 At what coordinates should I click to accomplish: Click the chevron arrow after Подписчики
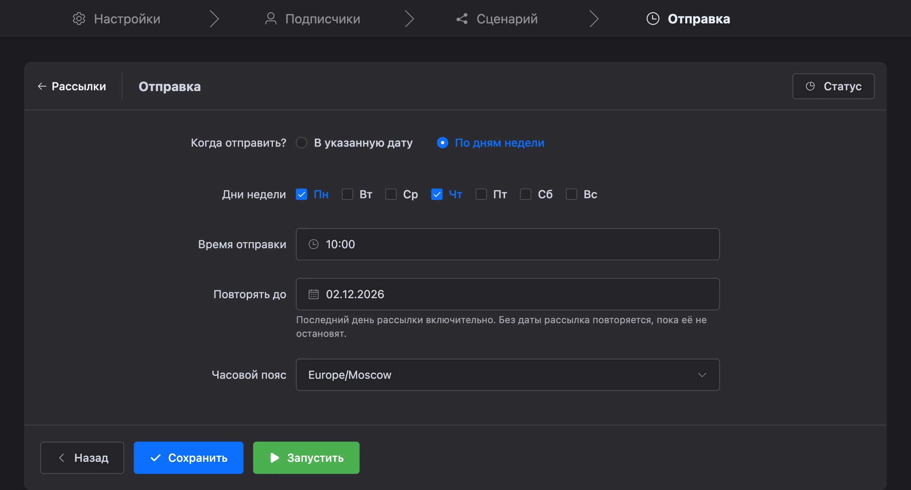pyautogui.click(x=410, y=19)
